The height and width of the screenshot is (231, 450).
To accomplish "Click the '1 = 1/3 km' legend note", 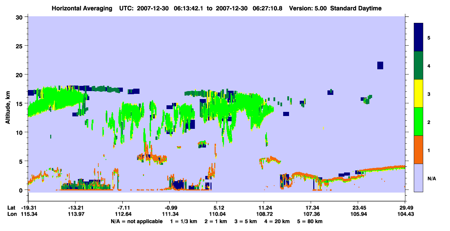I will 183,221.
